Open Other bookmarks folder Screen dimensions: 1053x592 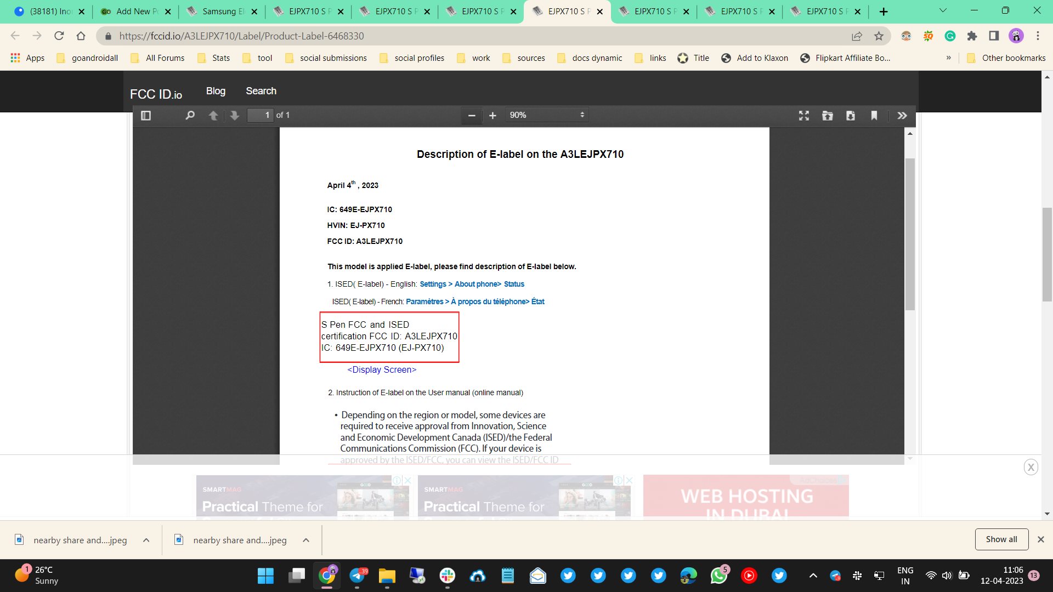click(x=1006, y=58)
